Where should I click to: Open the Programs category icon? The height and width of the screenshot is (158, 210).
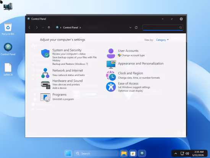pyautogui.click(x=45, y=97)
